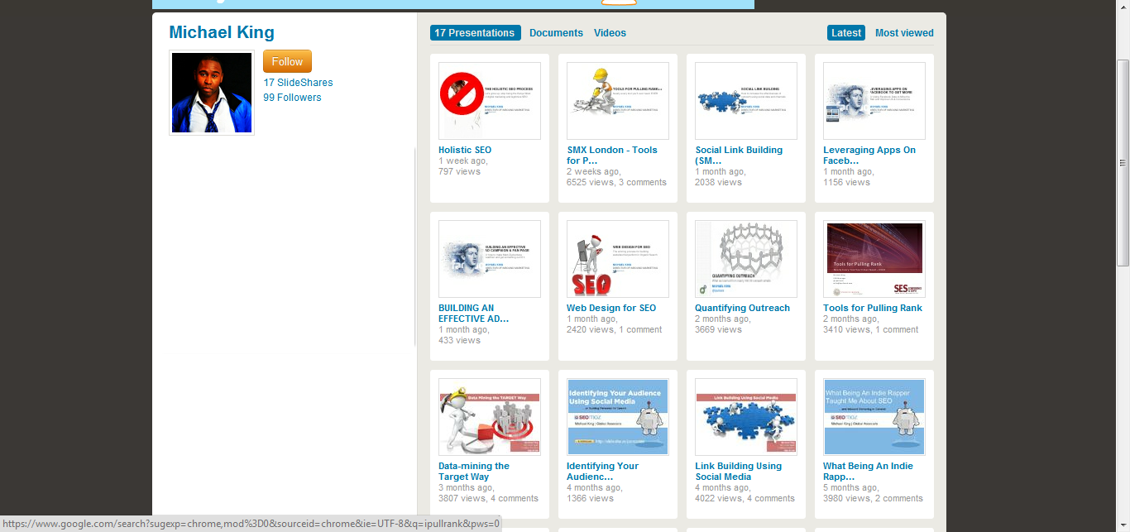Click the "5 months ago," text
Image resolution: width=1130 pixels, height=532 pixels.
pos(850,488)
